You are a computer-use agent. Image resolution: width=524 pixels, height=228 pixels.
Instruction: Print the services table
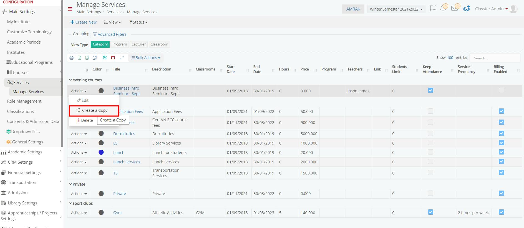[x=72, y=58]
